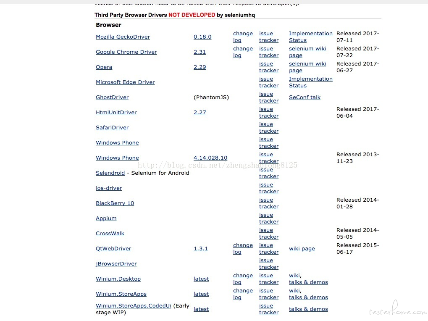The height and width of the screenshot is (321, 428).
Task: Open GeckoDriver Implementation Status link
Action: click(311, 37)
